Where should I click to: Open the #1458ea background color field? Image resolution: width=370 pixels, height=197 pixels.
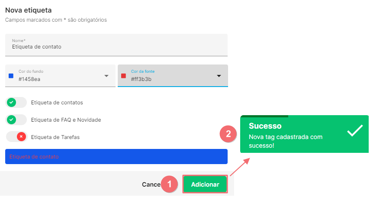click(x=61, y=76)
